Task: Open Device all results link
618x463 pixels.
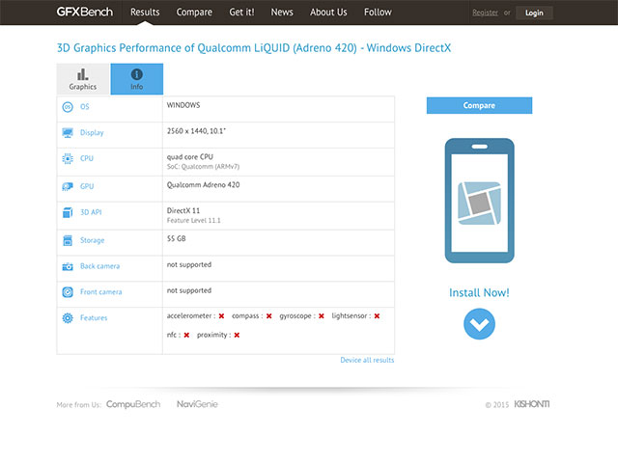Action: pos(367,360)
